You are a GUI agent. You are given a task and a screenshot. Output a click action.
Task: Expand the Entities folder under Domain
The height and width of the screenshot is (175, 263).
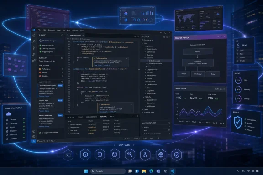point(145,72)
